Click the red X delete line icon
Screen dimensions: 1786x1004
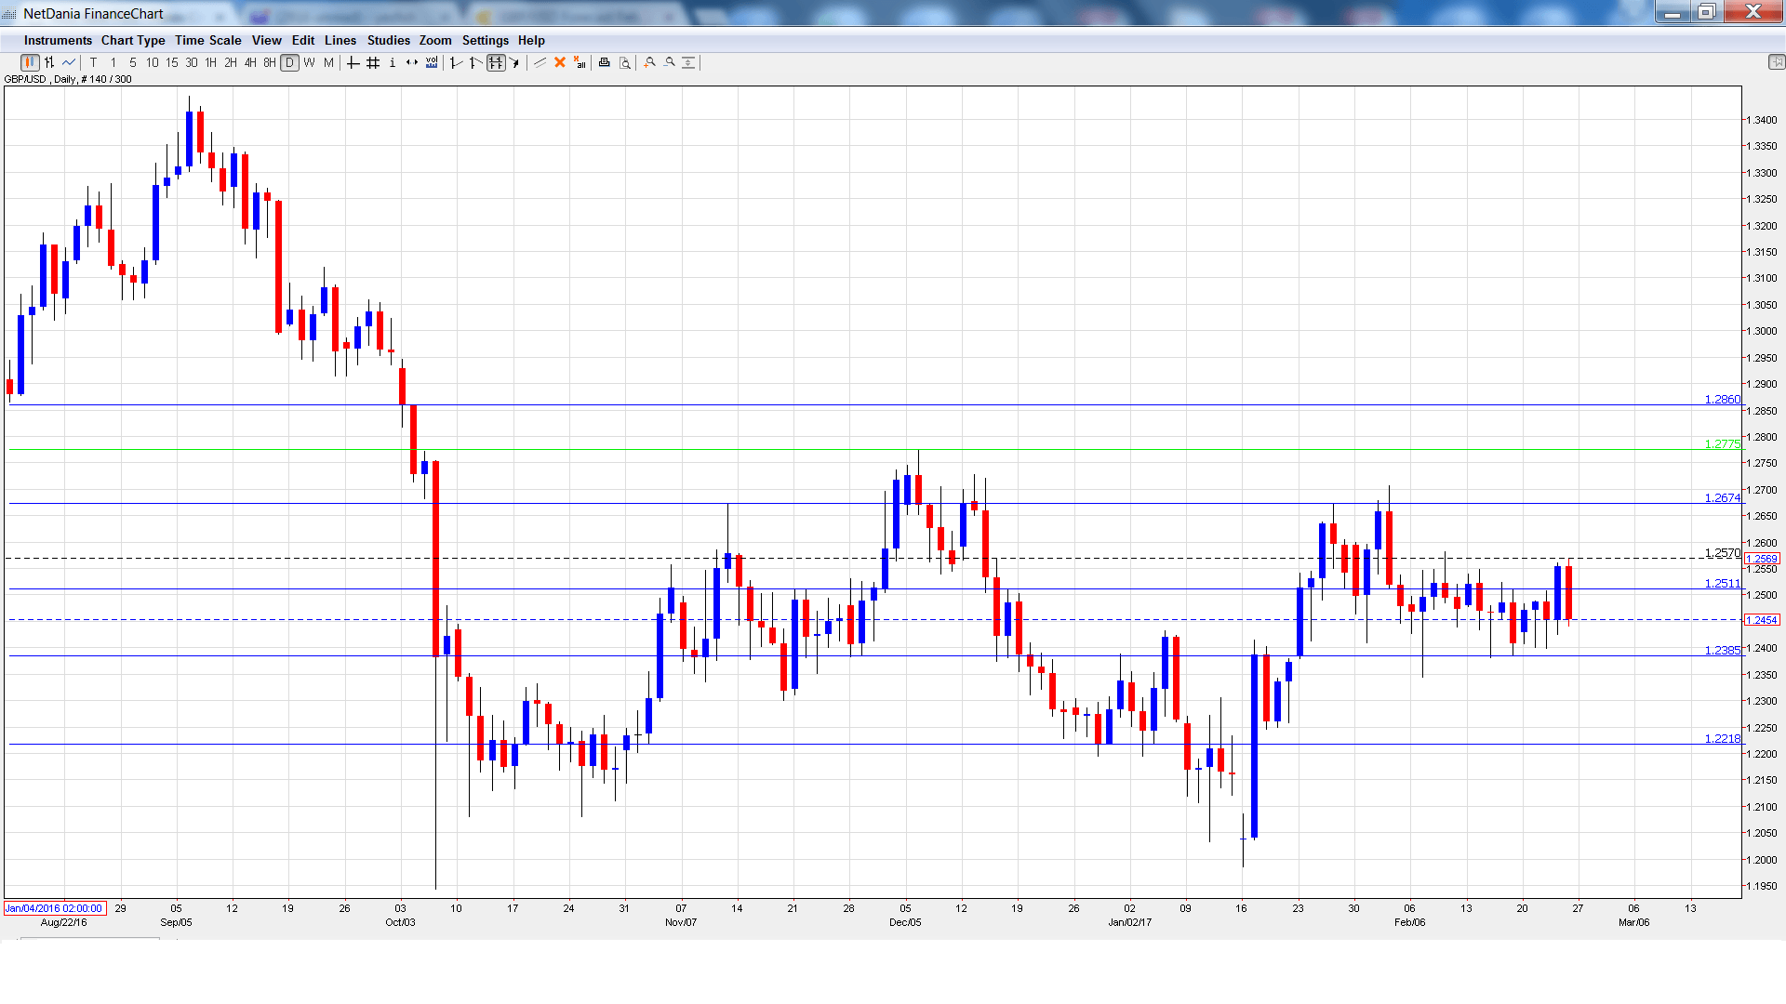(x=560, y=63)
